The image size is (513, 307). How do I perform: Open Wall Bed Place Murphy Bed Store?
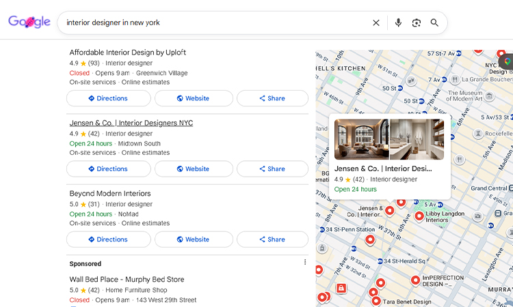pos(127,279)
